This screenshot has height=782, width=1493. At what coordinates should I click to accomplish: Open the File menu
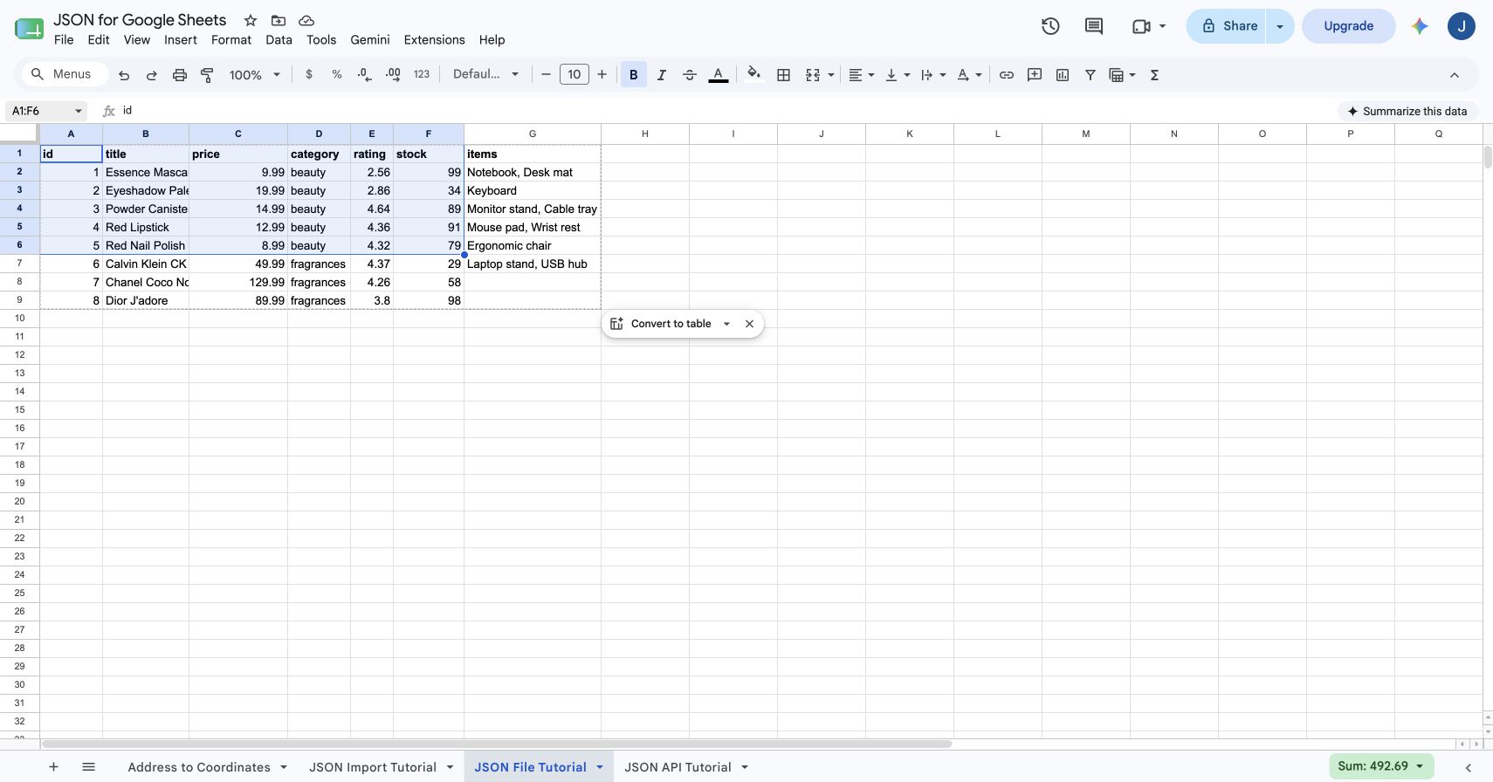(x=64, y=40)
